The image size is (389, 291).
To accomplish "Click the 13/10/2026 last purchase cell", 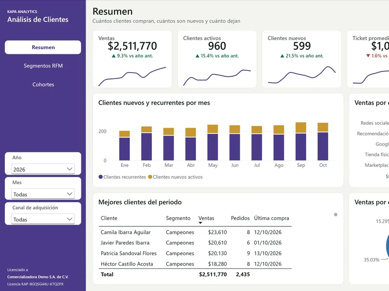I will pyautogui.click(x=268, y=253).
